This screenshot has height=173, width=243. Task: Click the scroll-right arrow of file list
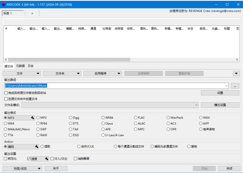[237, 60]
